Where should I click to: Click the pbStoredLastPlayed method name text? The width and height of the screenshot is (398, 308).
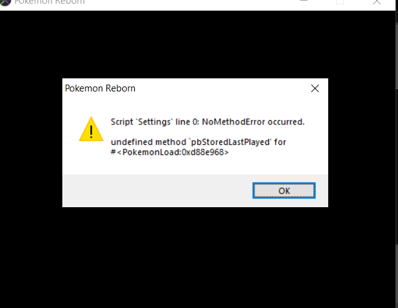(230, 142)
